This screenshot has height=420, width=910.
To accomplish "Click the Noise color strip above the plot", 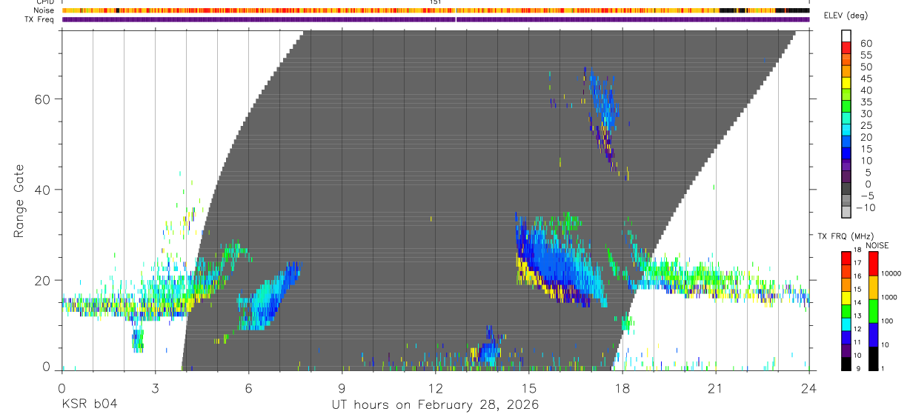I will (436, 10).
